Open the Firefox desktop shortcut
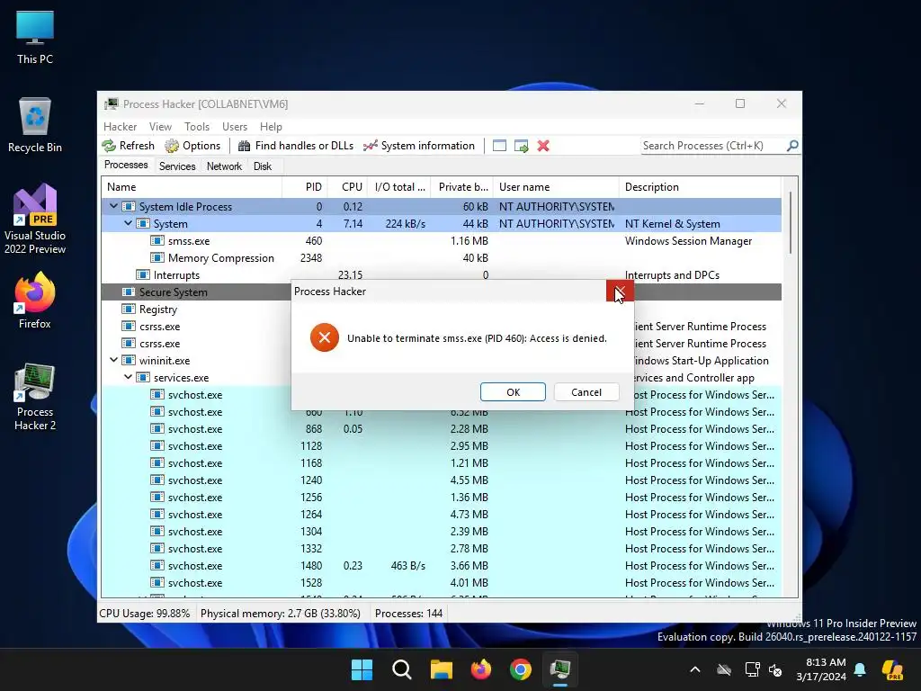The width and height of the screenshot is (921, 691). pyautogui.click(x=35, y=301)
